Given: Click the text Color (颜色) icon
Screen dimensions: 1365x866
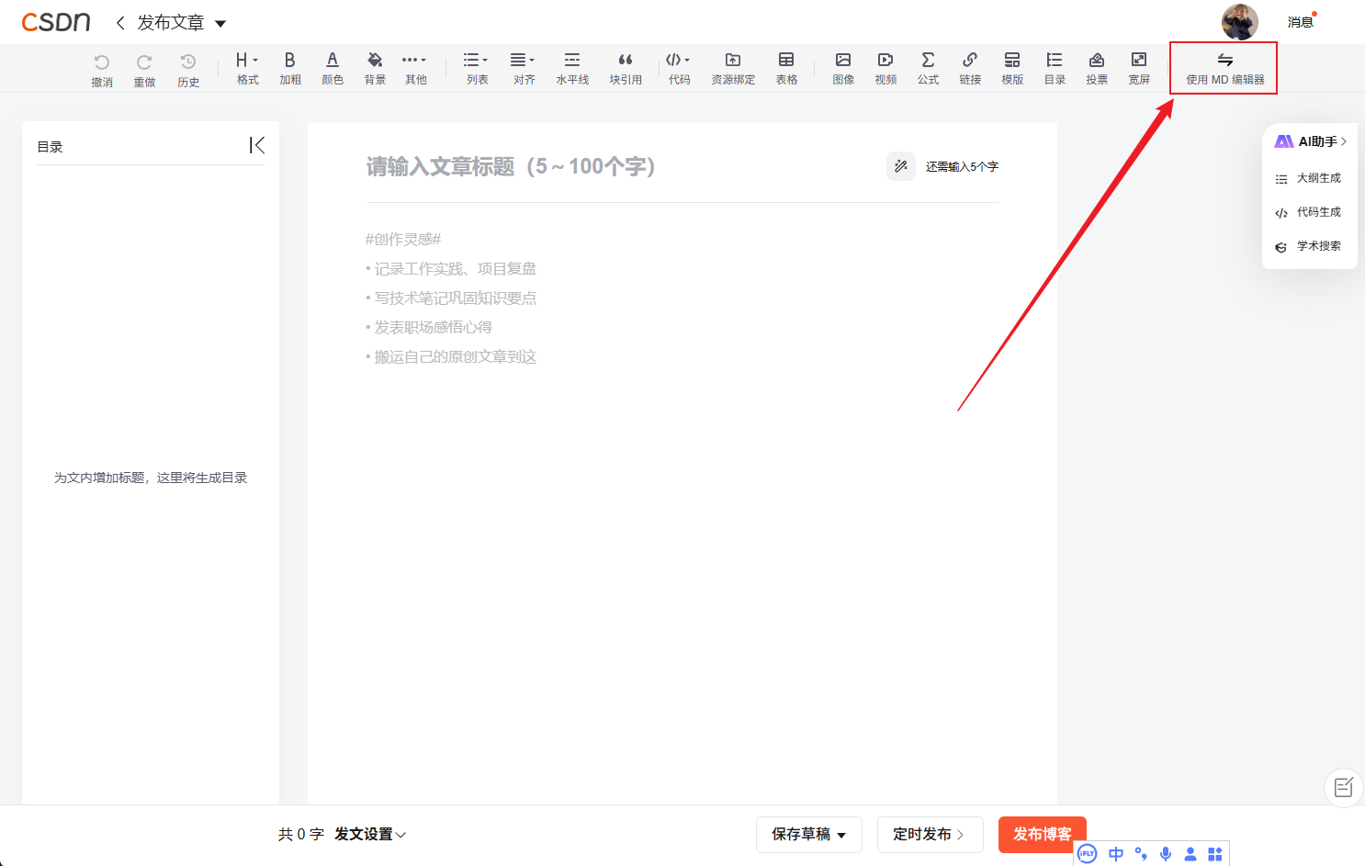Looking at the screenshot, I should pos(333,68).
